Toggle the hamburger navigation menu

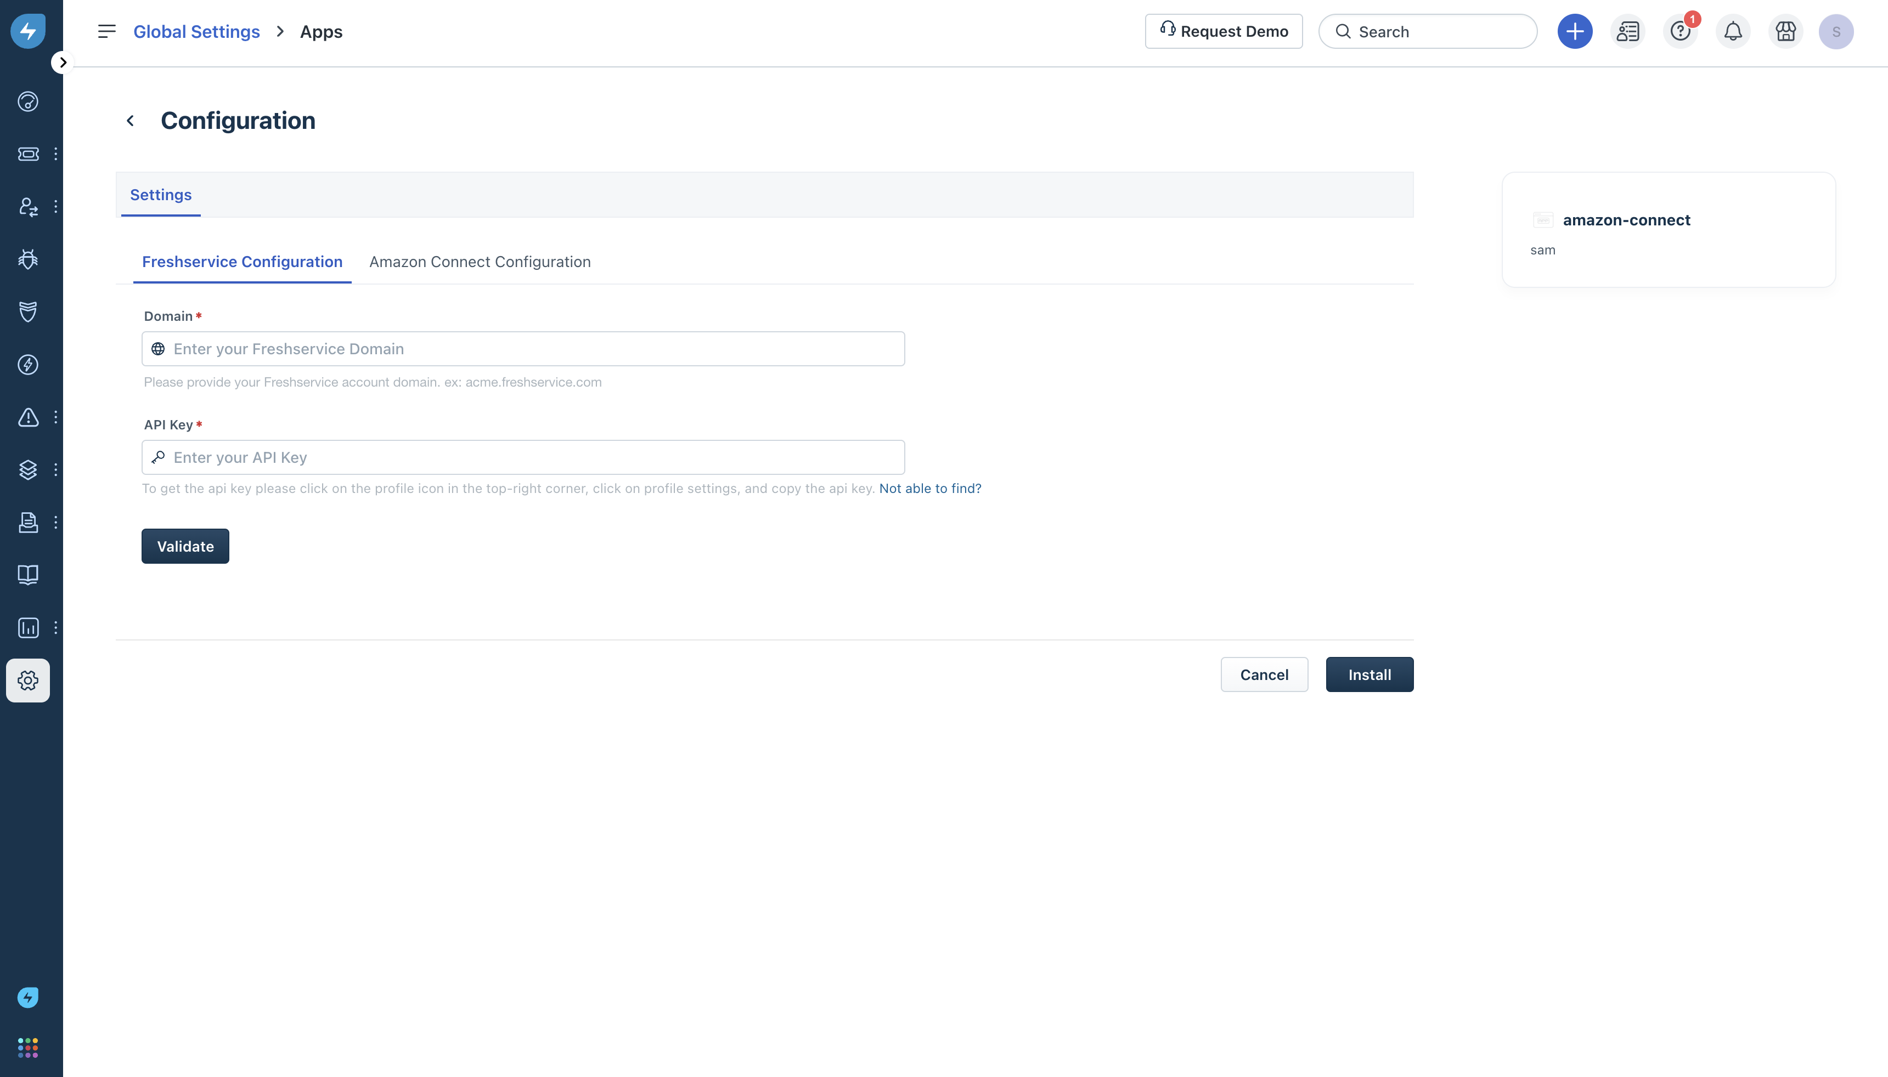pos(106,31)
